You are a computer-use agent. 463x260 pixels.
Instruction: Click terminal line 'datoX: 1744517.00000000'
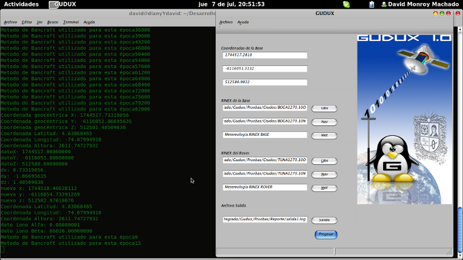[x=36, y=152]
